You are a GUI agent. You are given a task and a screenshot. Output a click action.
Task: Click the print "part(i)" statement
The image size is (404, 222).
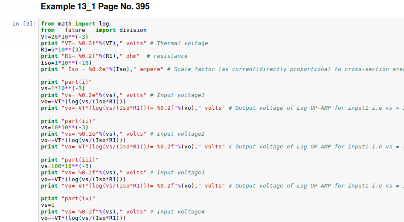[x=66, y=82]
